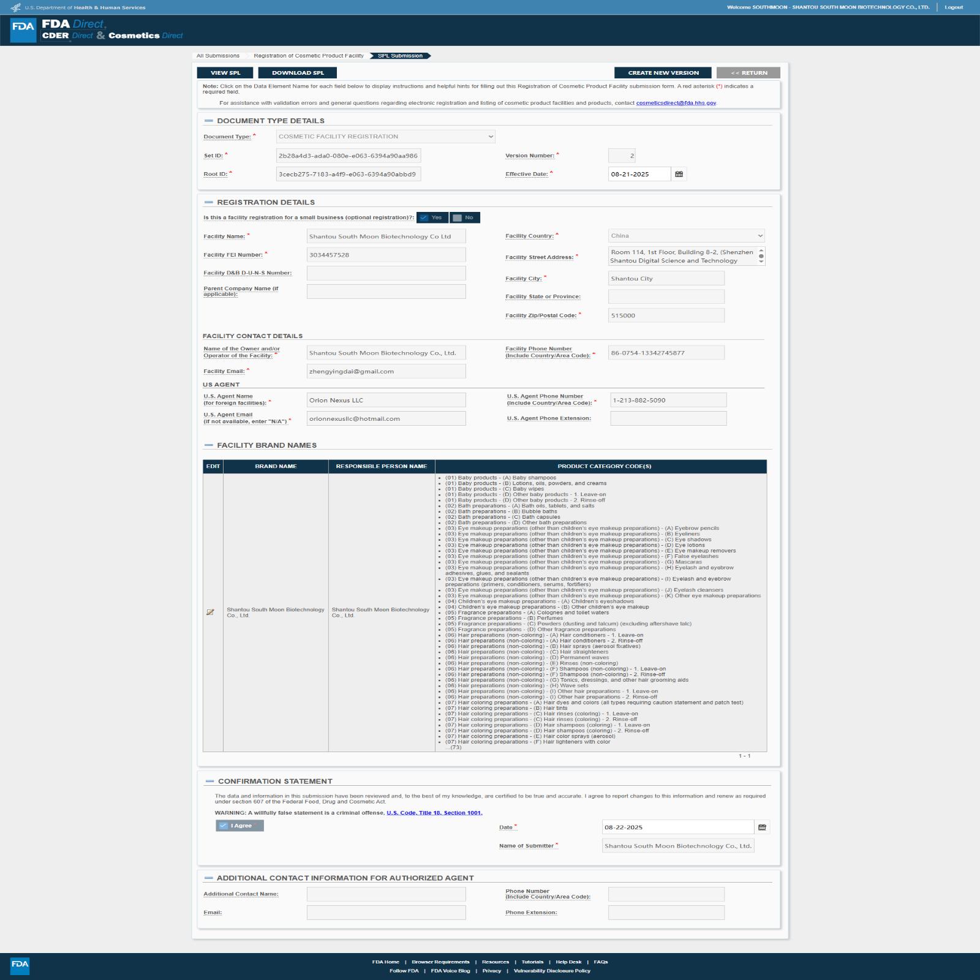Click the FDA logo in the footer

[x=20, y=966]
